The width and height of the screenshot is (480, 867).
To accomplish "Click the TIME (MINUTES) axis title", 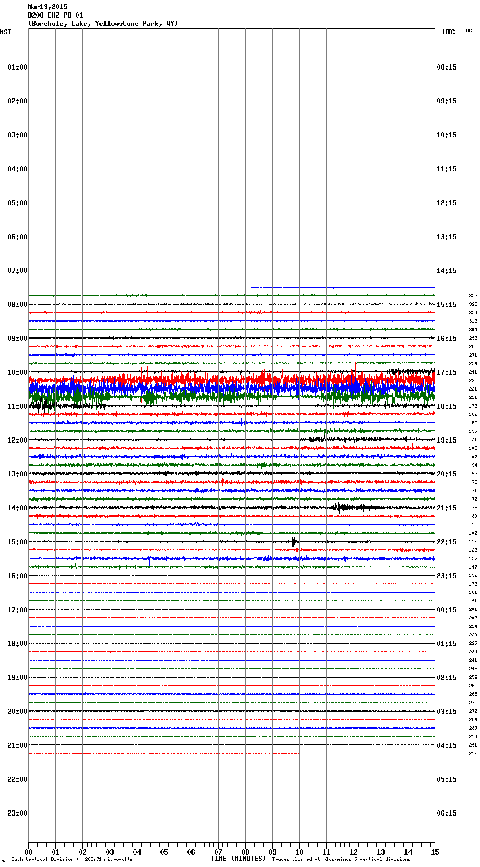I will tap(238, 859).
